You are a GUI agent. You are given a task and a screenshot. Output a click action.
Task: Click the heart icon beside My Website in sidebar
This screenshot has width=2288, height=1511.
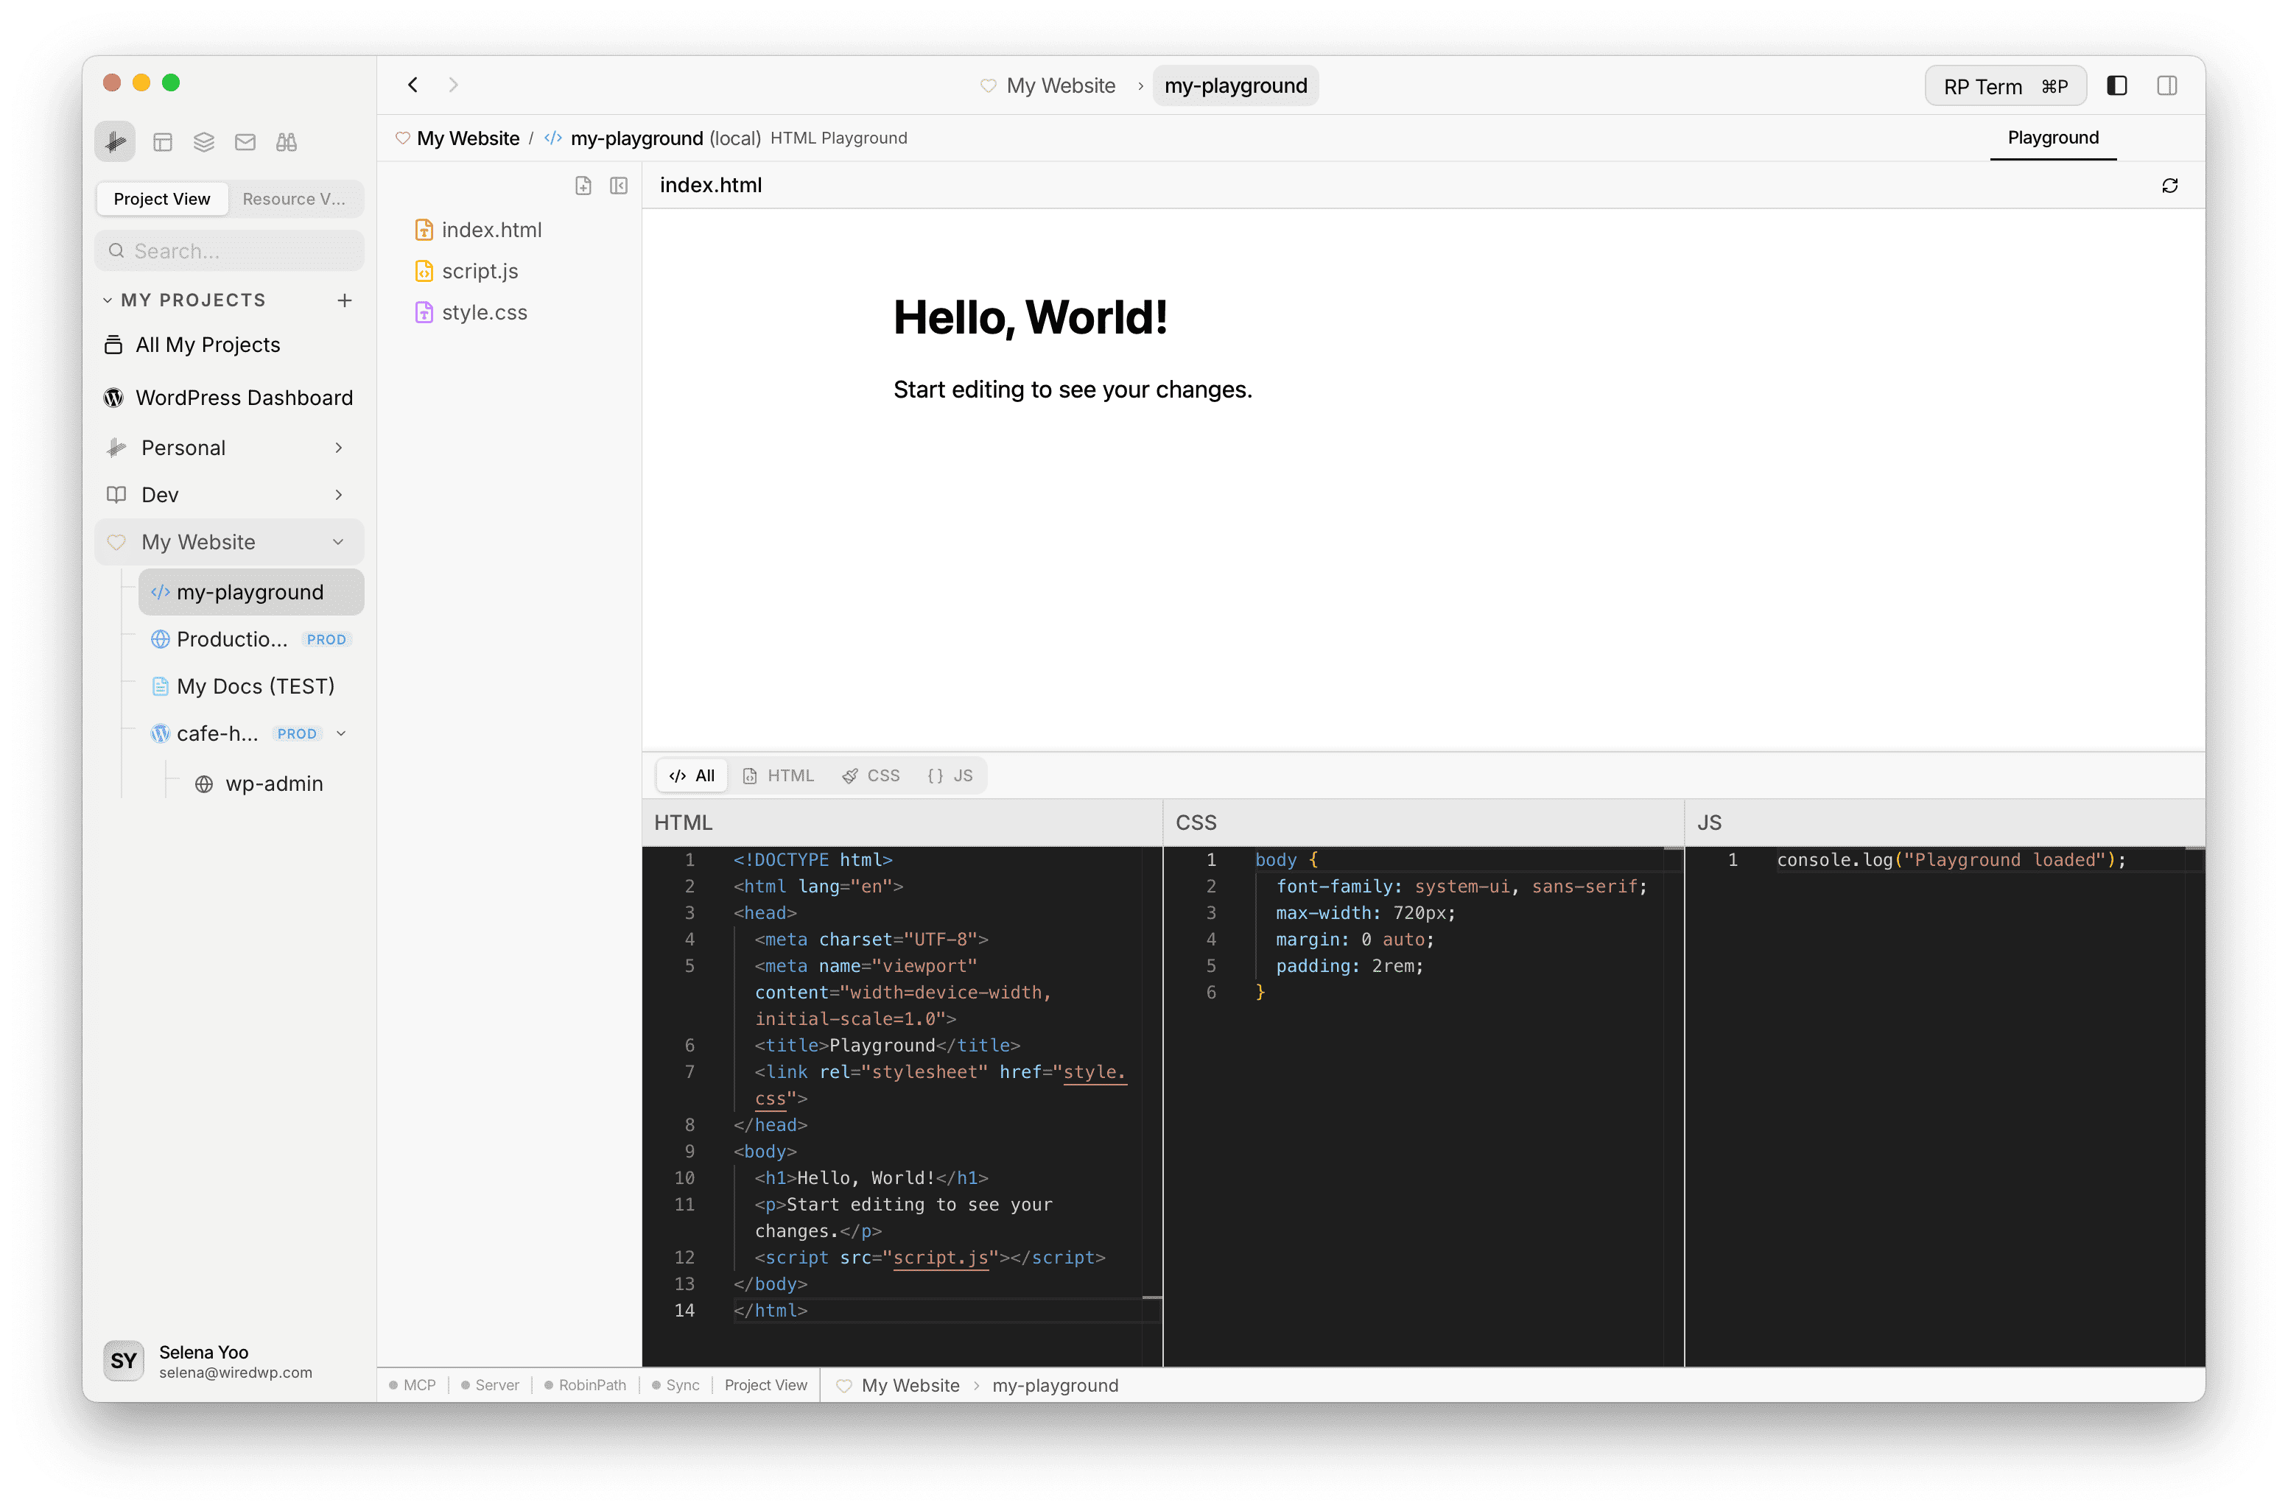click(116, 541)
